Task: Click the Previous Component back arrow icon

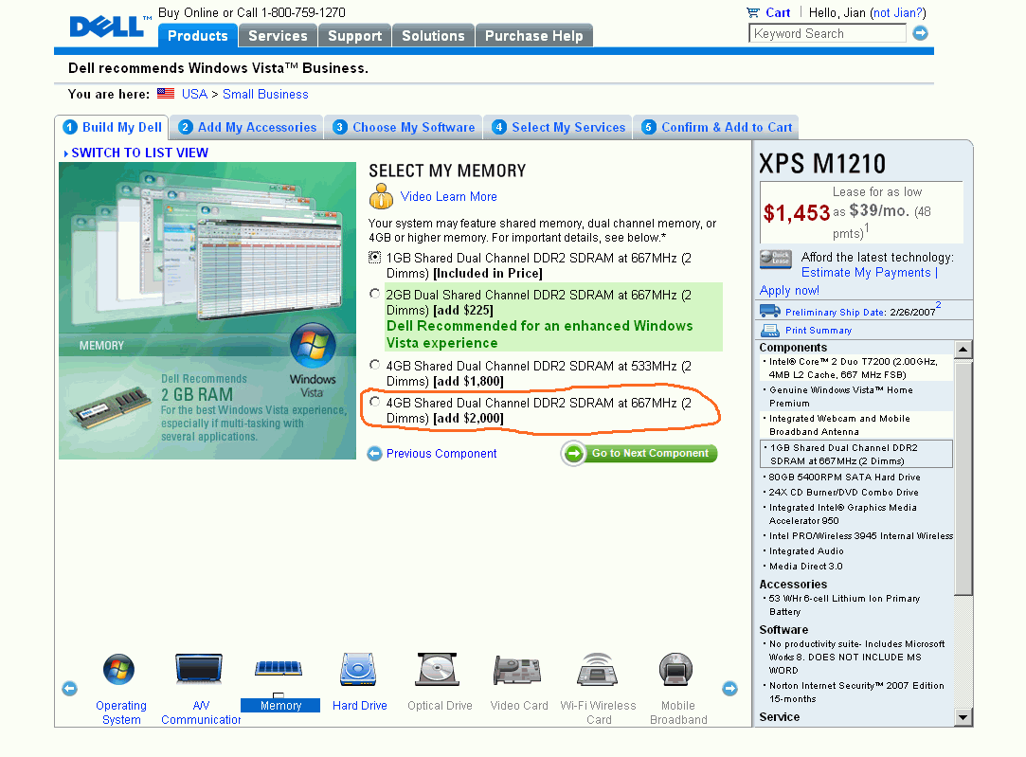Action: (374, 454)
